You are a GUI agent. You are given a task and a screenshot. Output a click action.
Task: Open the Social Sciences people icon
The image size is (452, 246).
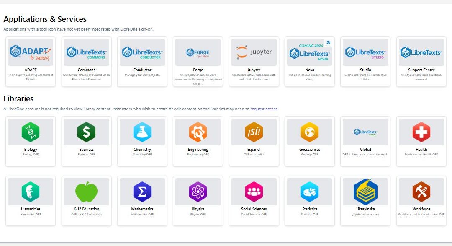tap(254, 192)
